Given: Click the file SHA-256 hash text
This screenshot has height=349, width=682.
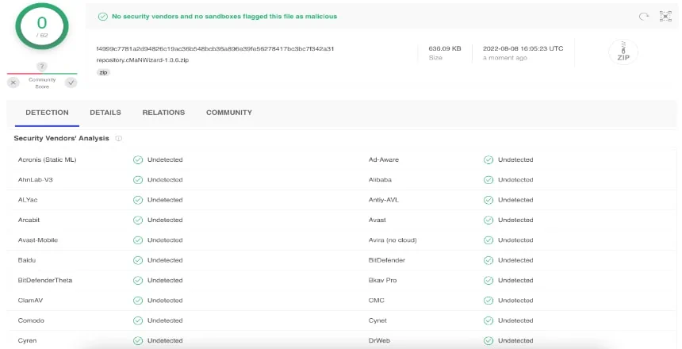Looking at the screenshot, I should (215, 48).
